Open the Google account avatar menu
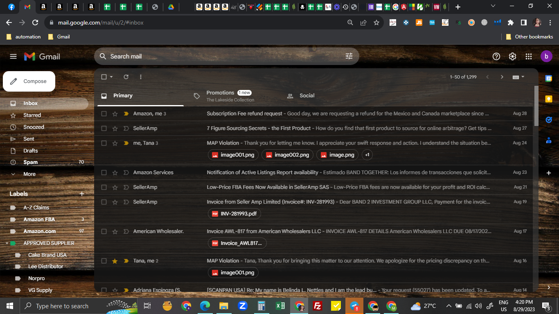 pos(546,56)
